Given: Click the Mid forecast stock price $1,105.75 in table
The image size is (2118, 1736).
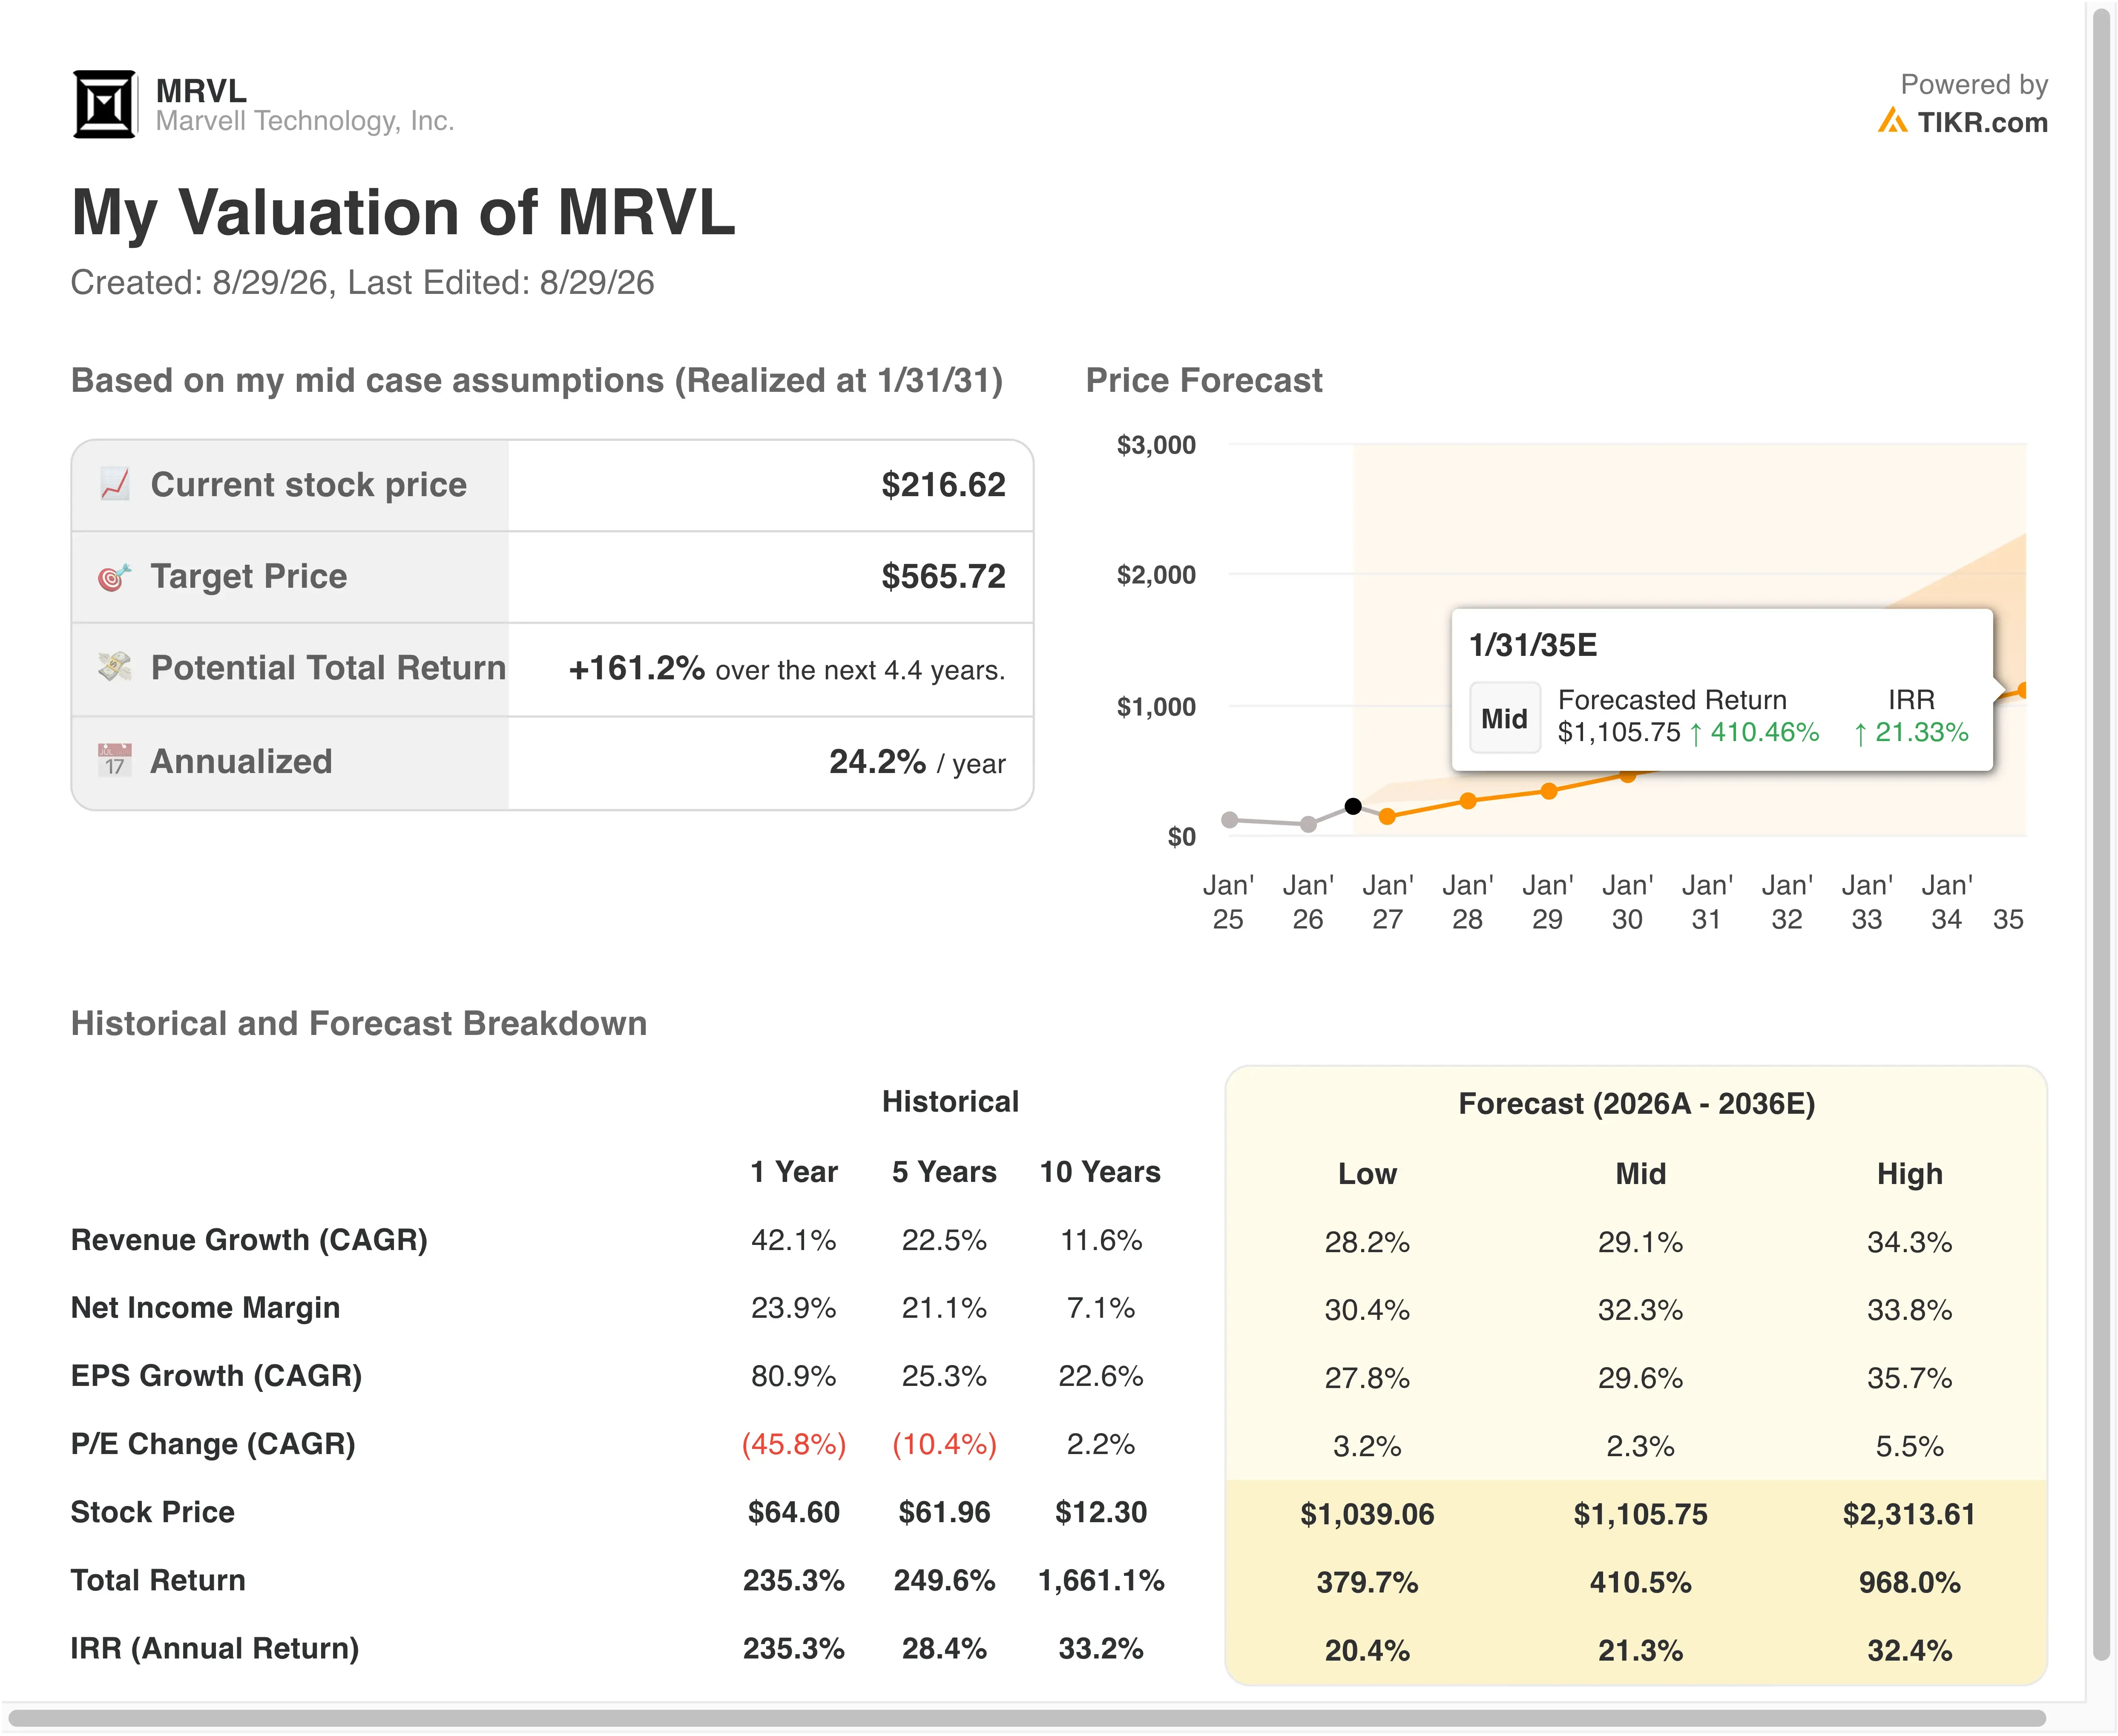Looking at the screenshot, I should [x=1640, y=1514].
